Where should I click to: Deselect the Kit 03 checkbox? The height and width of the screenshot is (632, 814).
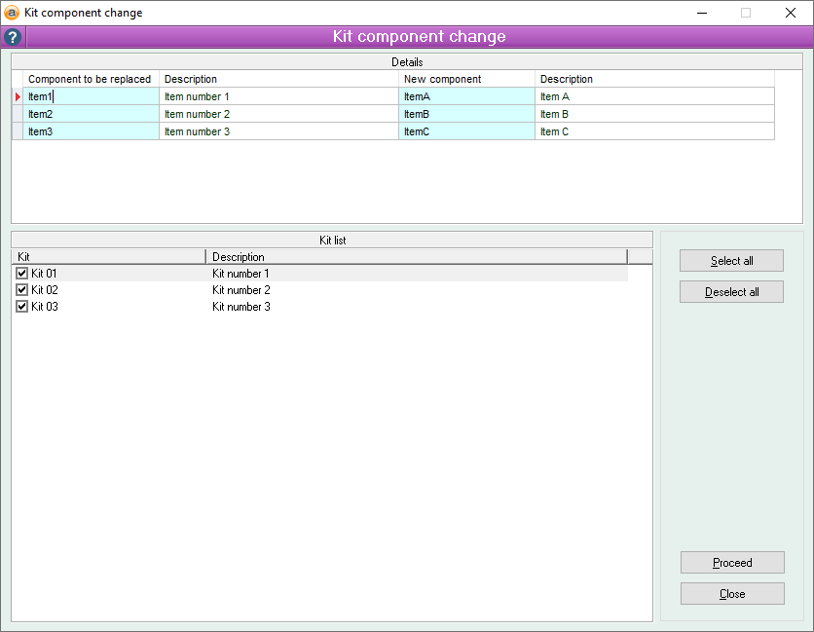click(22, 307)
